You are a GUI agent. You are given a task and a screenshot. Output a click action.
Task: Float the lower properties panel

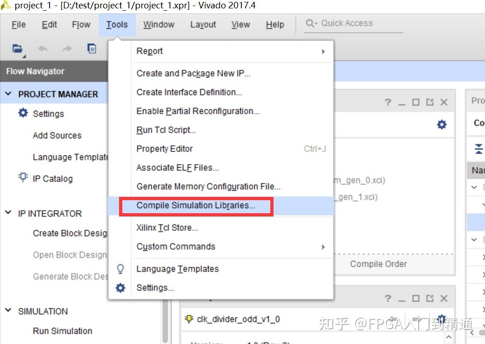point(429,298)
